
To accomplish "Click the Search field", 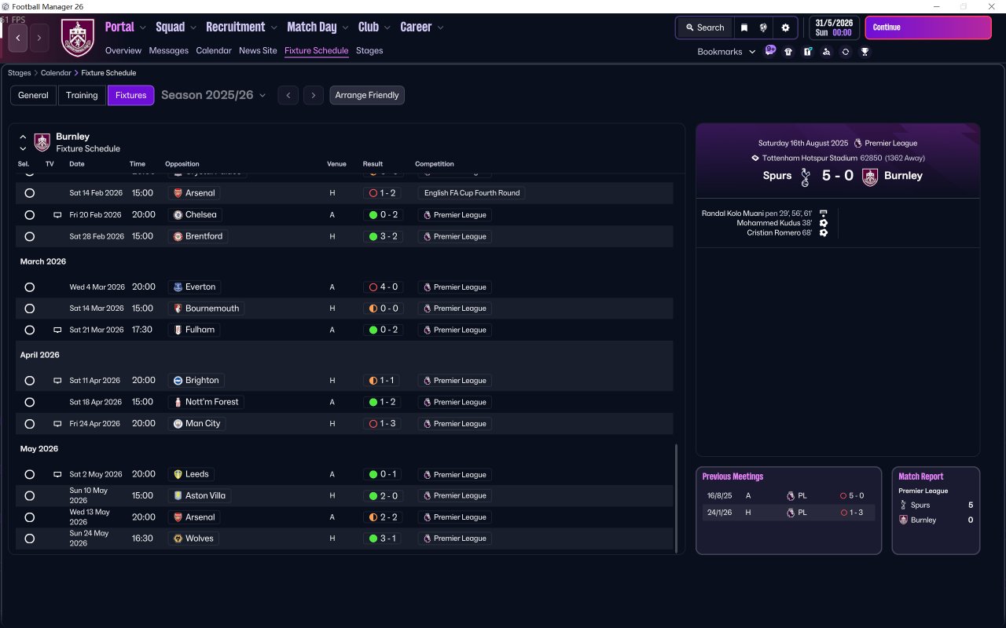I will click(704, 27).
